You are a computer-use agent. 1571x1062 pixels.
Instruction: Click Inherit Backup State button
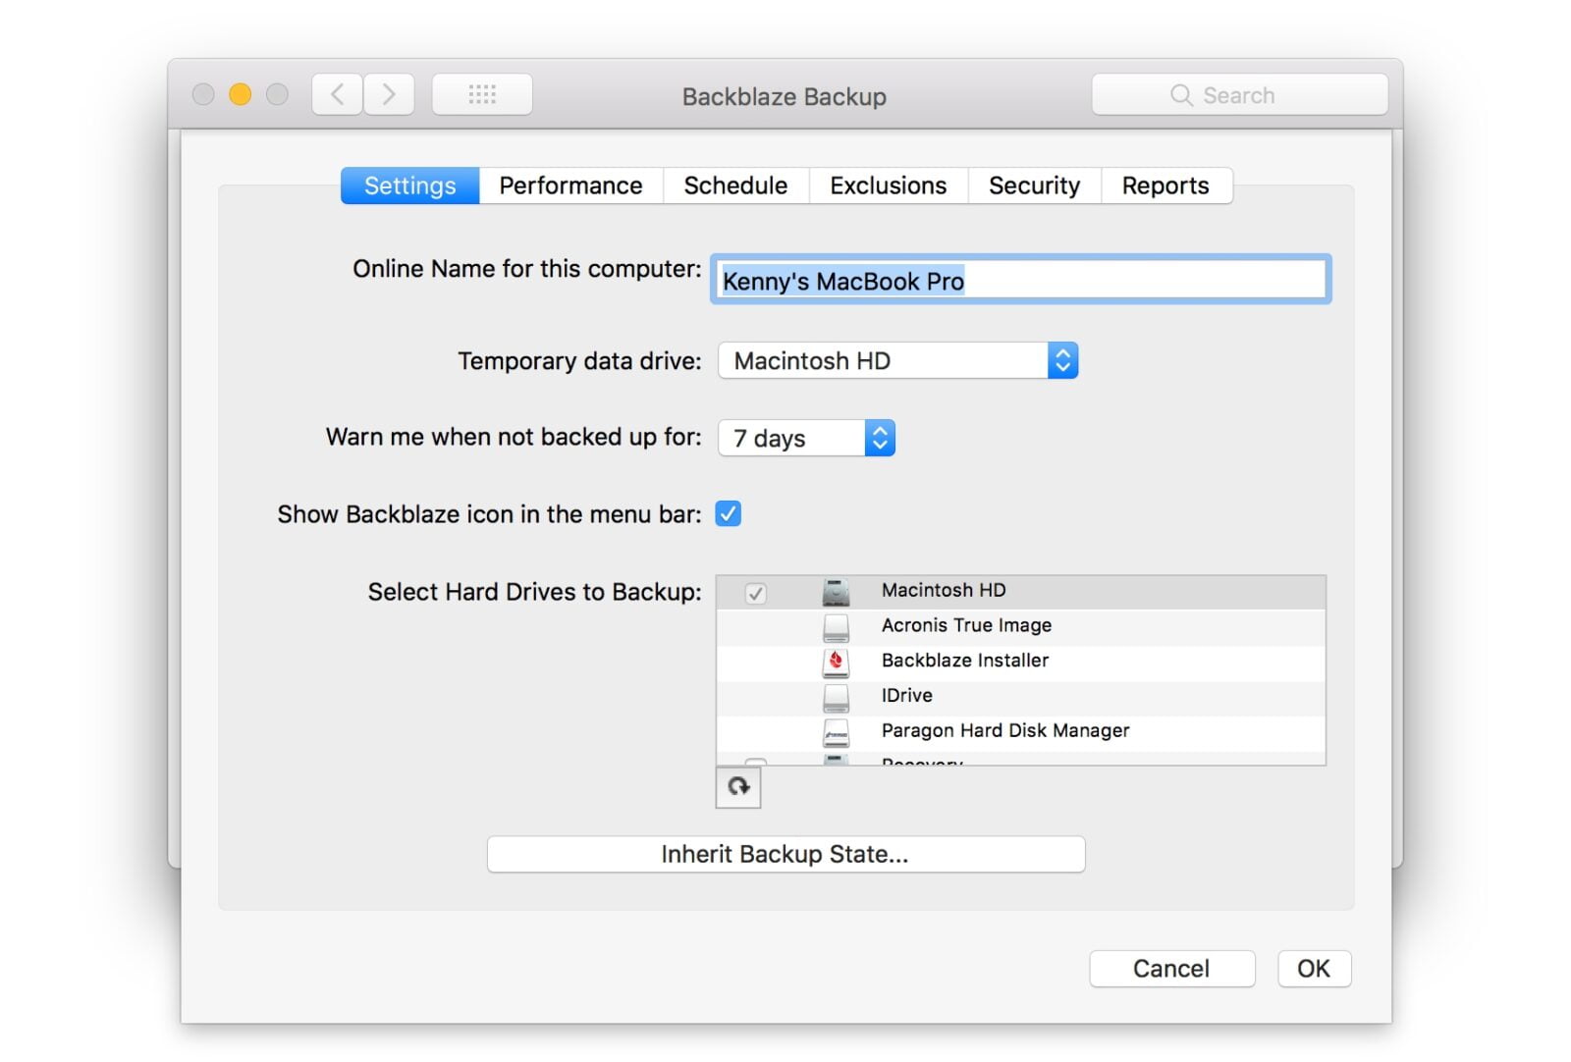click(x=785, y=854)
